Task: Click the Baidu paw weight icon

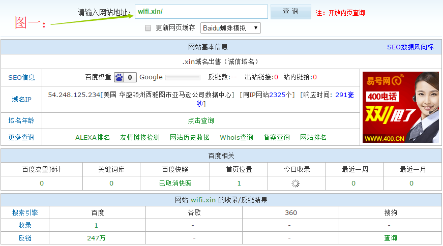Action: click(119, 77)
